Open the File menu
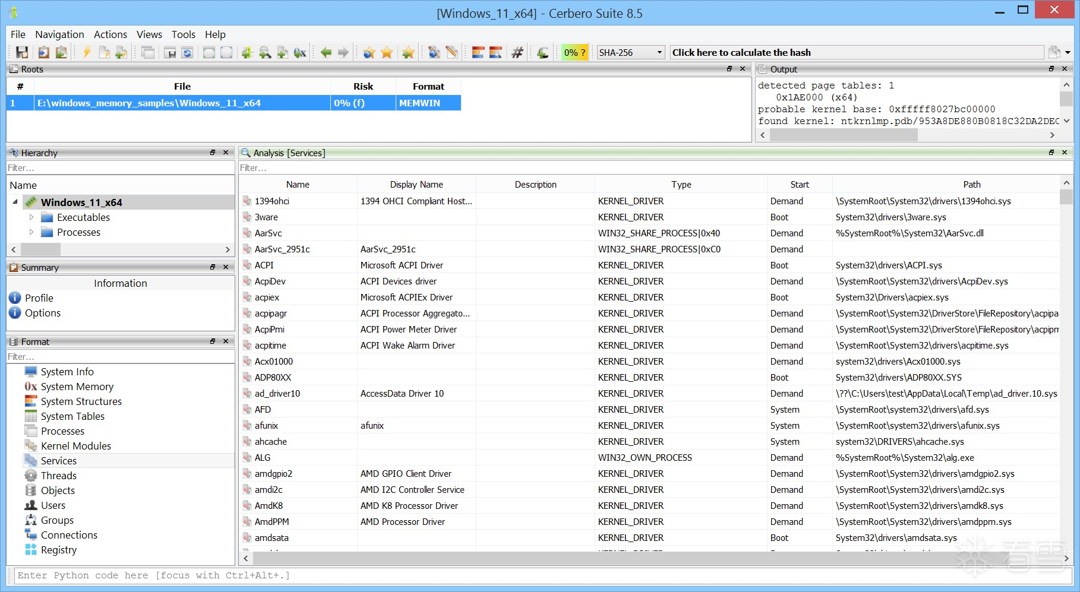Image resolution: width=1080 pixels, height=592 pixels. point(18,34)
